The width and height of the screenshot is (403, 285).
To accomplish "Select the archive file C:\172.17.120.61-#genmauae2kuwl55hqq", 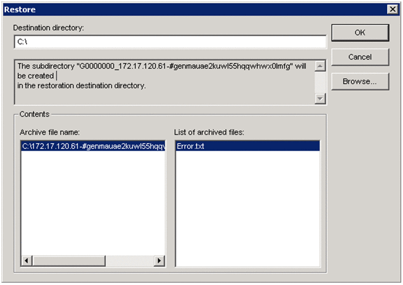I will coord(93,146).
